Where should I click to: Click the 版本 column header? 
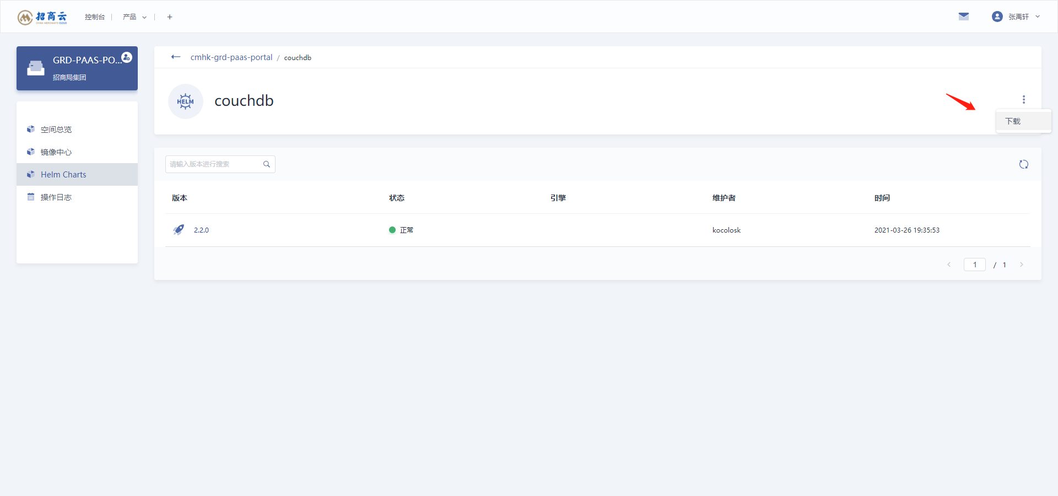[180, 198]
